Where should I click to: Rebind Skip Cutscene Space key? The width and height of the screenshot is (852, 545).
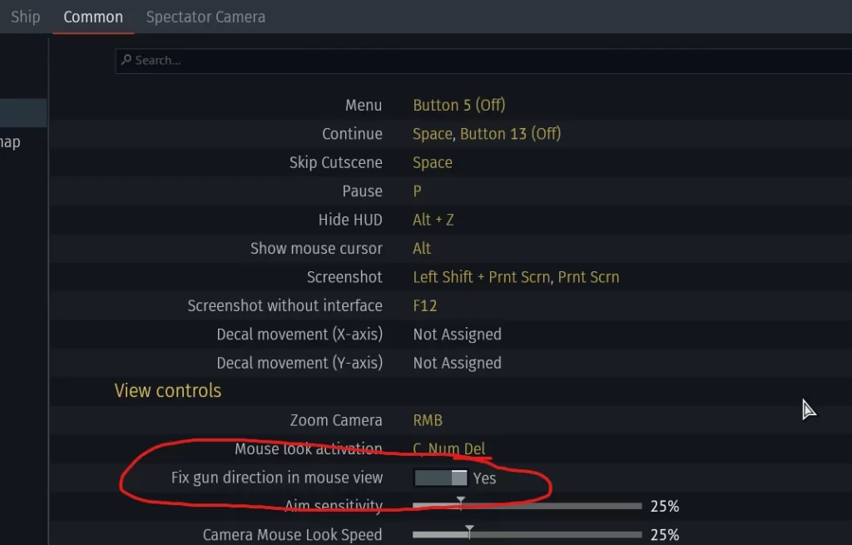point(433,162)
